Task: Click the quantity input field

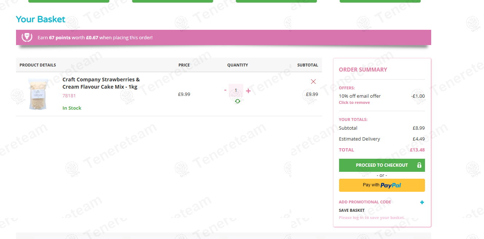Action: [x=236, y=90]
